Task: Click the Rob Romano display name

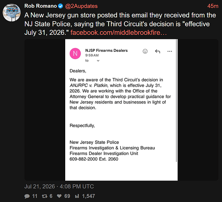Action: click(41, 6)
